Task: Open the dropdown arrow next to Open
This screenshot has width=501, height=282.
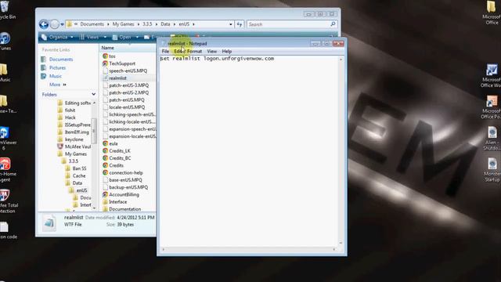Action: point(137,37)
